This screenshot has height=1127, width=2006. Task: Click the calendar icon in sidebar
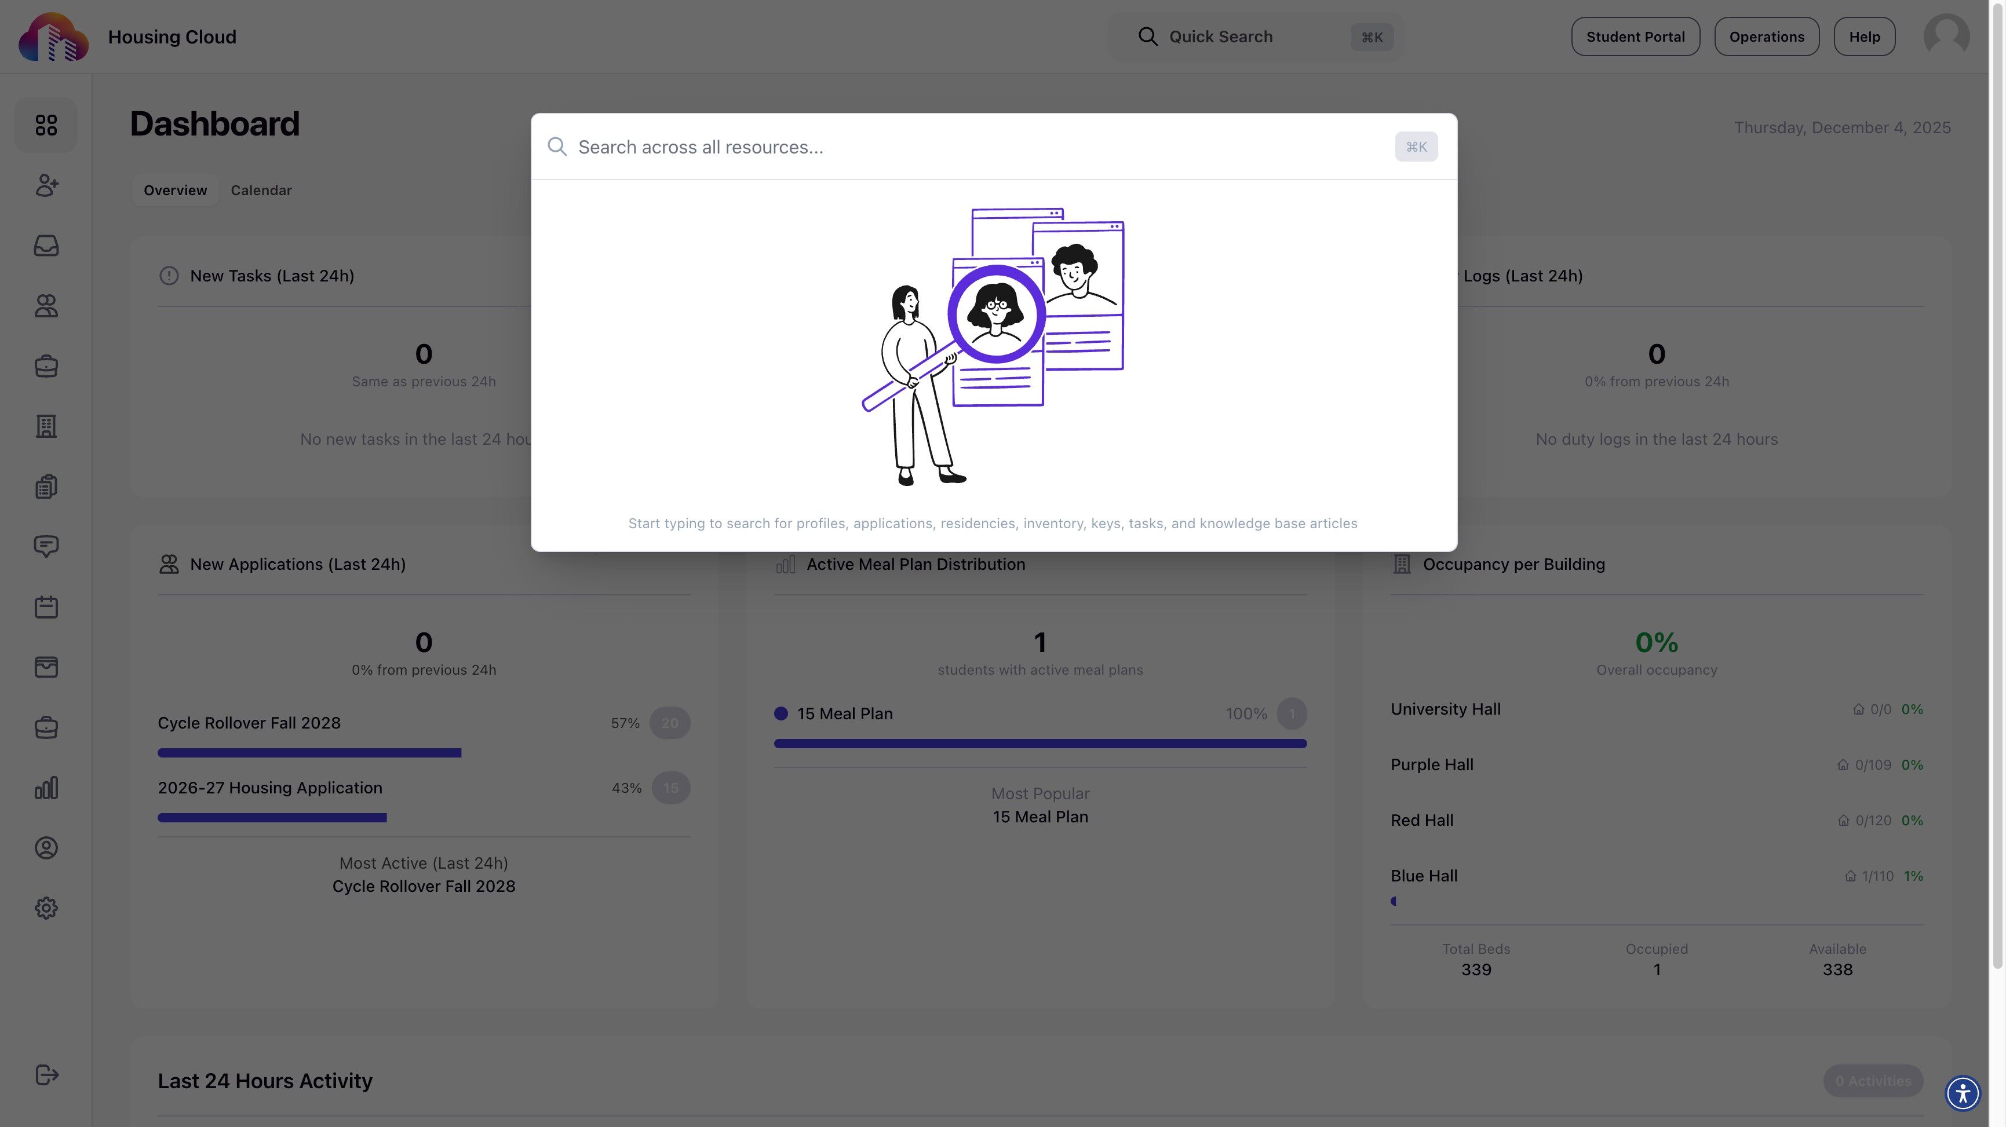(x=46, y=607)
